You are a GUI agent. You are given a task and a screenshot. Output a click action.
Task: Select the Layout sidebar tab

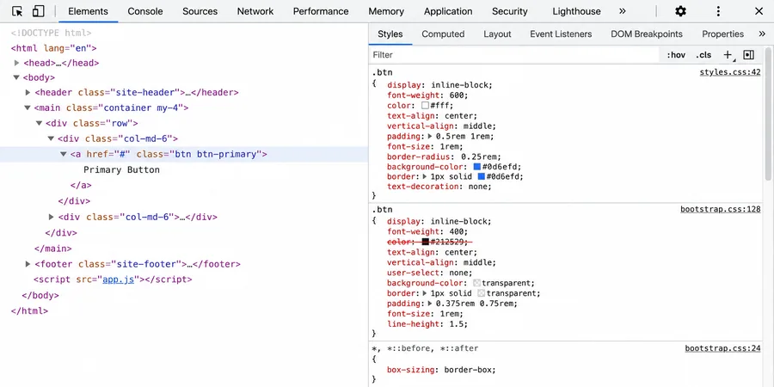pos(498,34)
